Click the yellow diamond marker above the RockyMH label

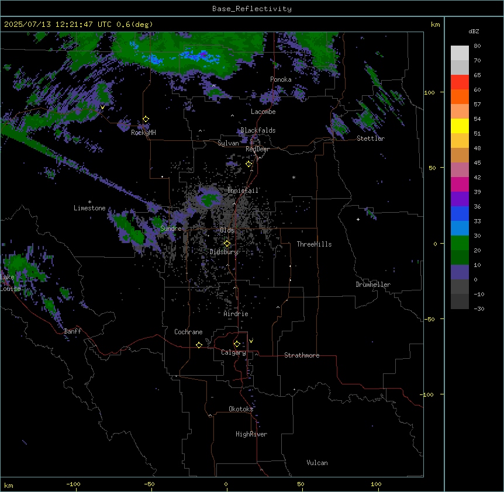[x=146, y=119]
